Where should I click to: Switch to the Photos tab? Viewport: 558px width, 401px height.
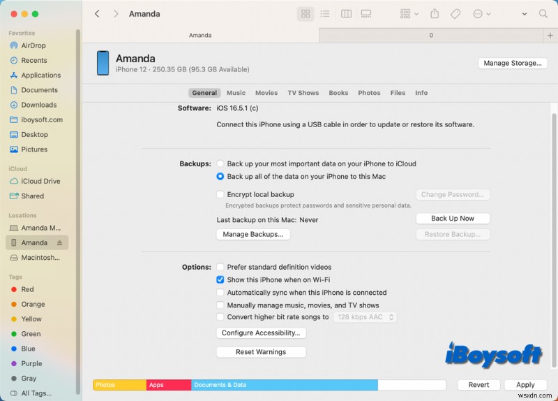click(369, 93)
